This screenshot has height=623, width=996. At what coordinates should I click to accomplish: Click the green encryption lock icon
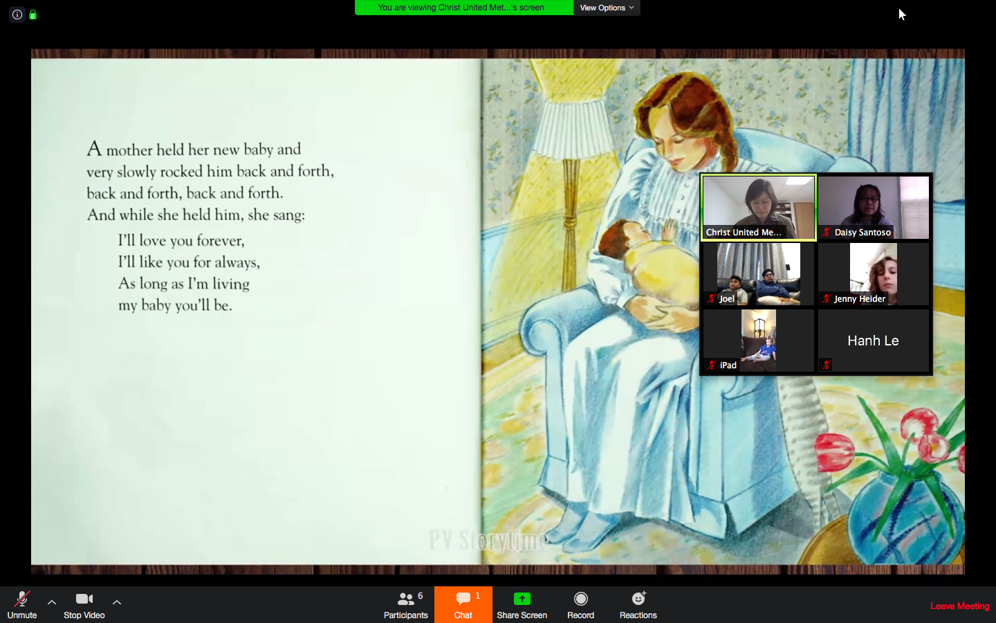33,14
